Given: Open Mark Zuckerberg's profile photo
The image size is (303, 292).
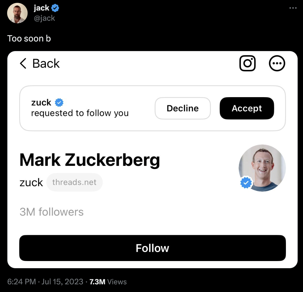Looking at the screenshot, I should point(262,168).
